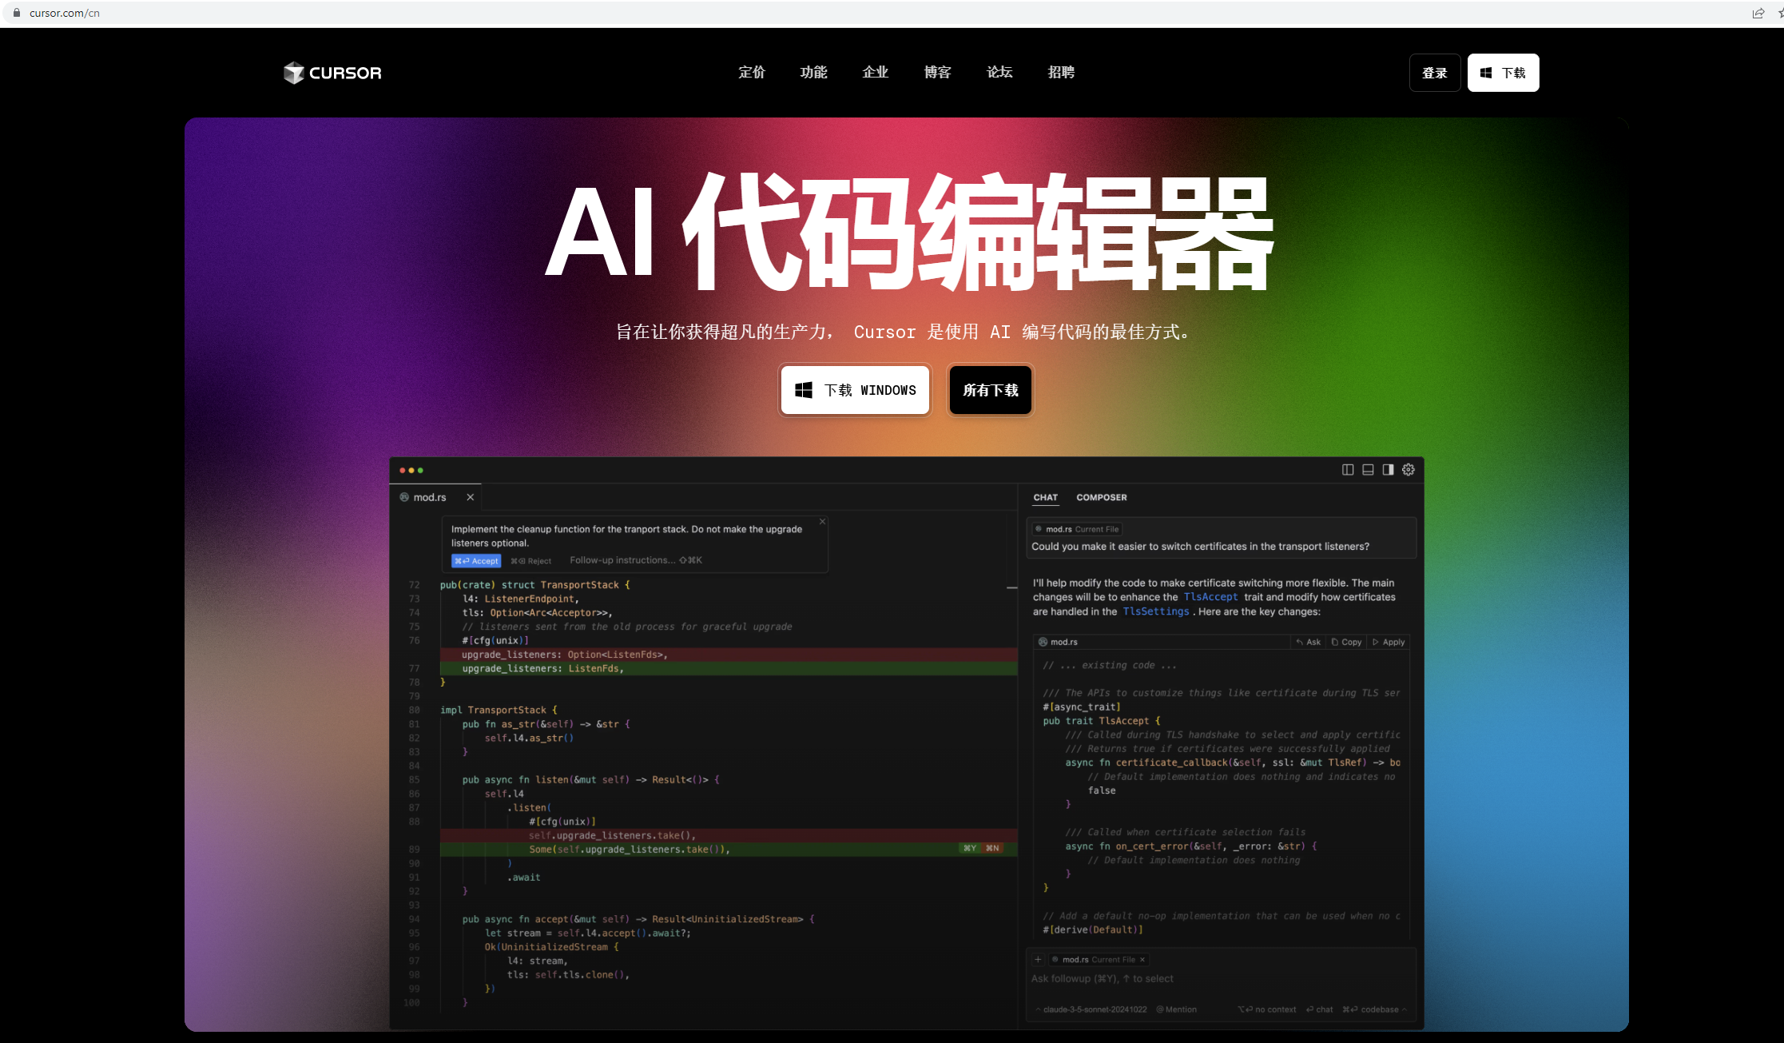Click the ⌘N reject hunk badge

pos(992,849)
